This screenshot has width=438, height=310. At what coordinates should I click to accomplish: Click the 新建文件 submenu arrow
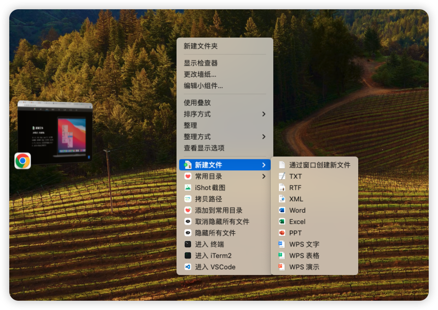click(x=264, y=165)
